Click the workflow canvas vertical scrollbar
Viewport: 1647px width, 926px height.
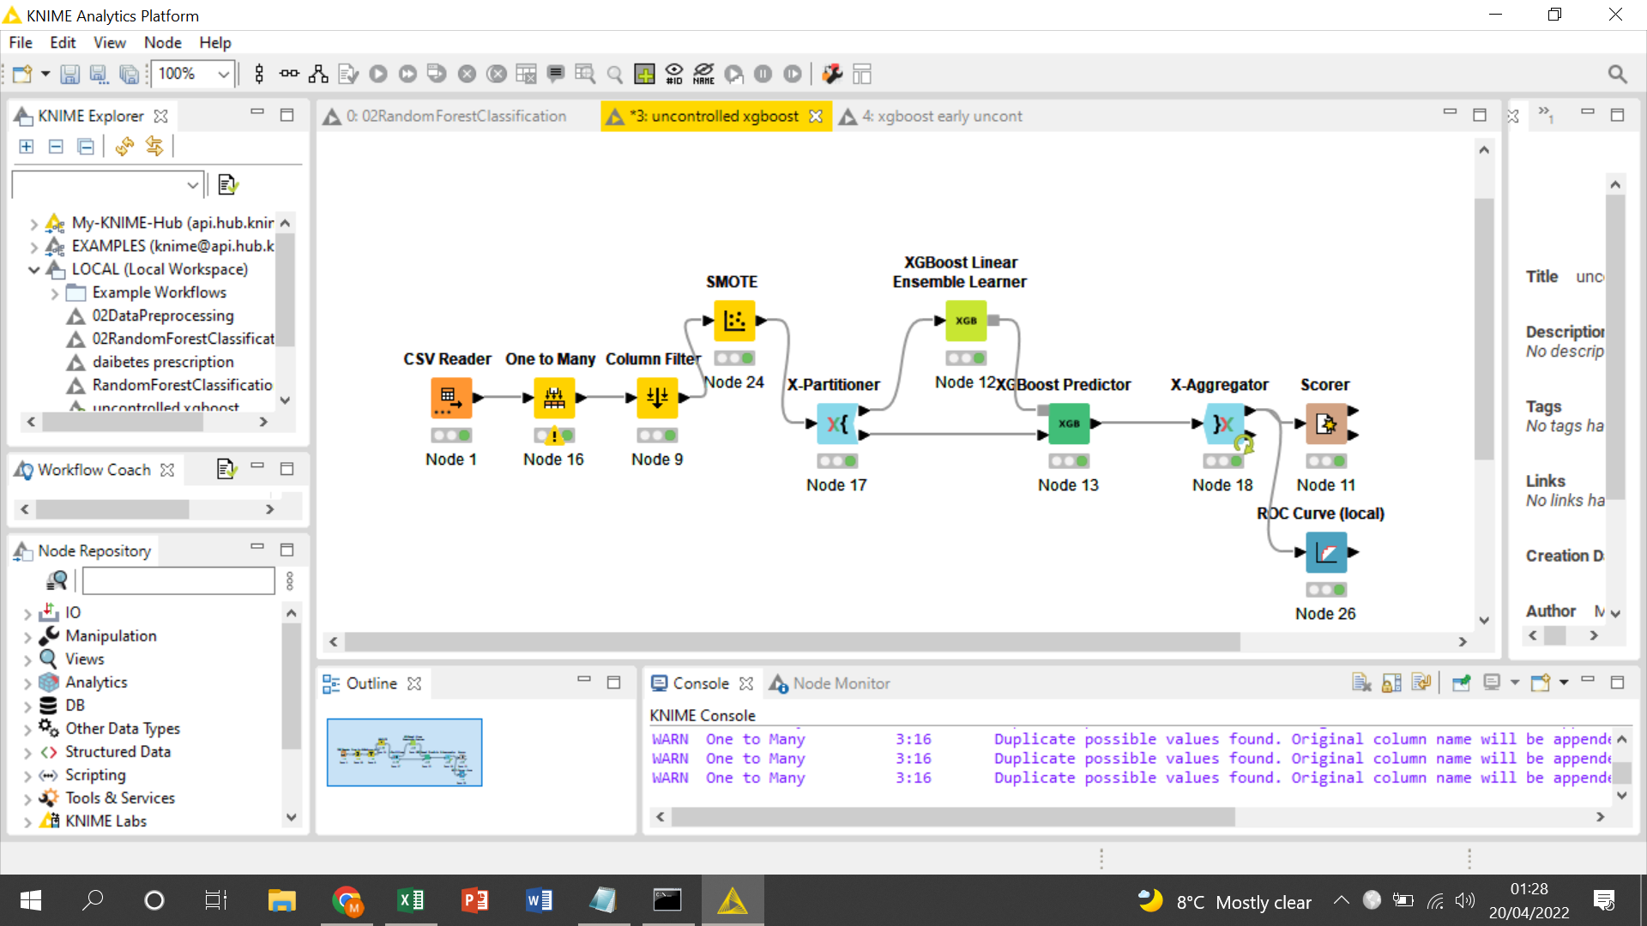tap(1484, 328)
